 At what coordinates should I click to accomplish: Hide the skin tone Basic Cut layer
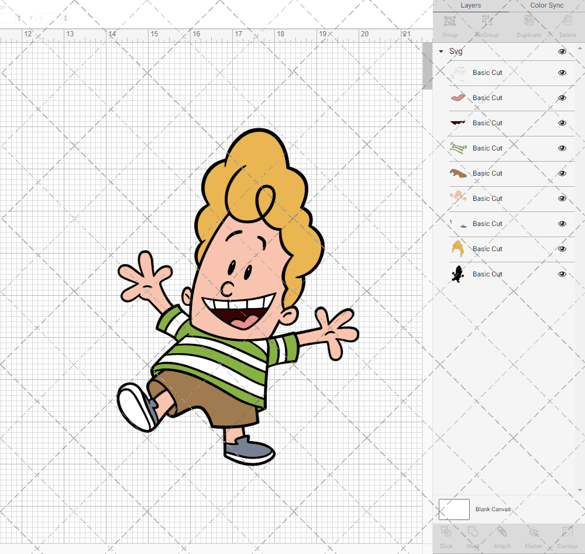pos(562,199)
